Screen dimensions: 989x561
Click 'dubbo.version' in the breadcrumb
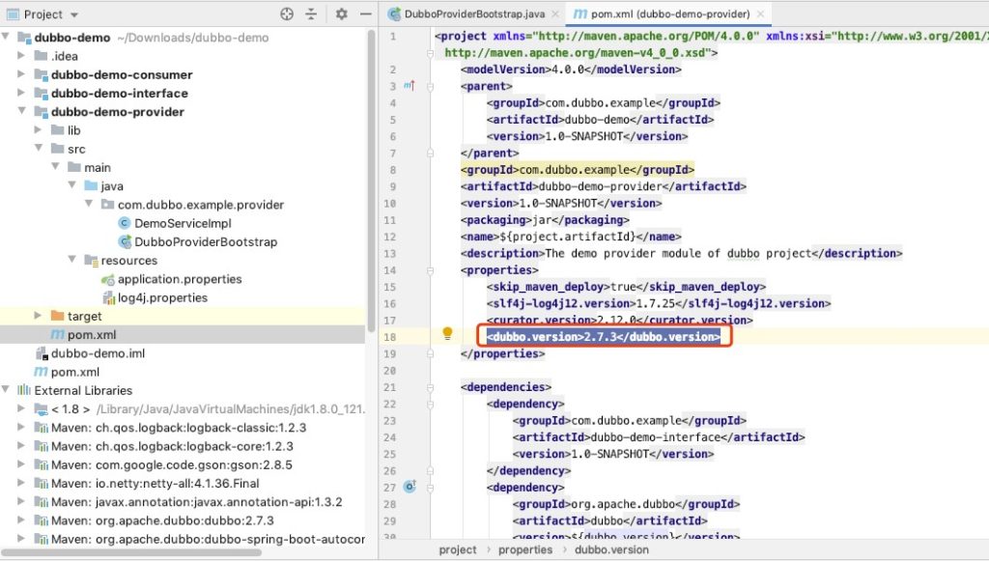[611, 549]
